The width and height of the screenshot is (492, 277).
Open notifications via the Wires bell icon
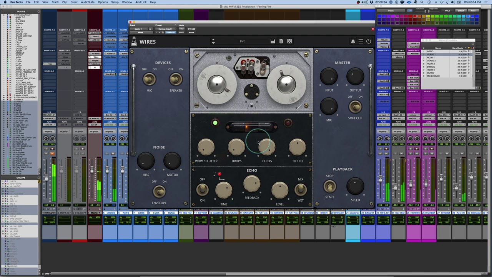[x=353, y=41]
